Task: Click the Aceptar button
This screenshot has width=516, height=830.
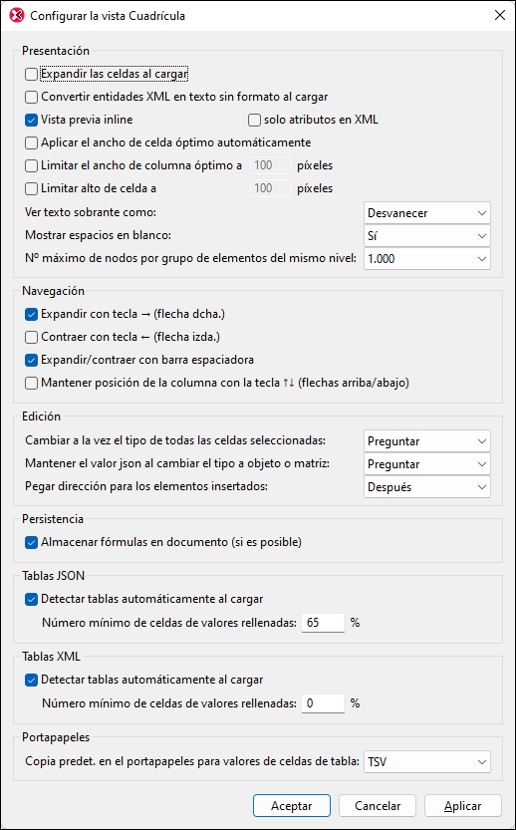Action: 292,806
